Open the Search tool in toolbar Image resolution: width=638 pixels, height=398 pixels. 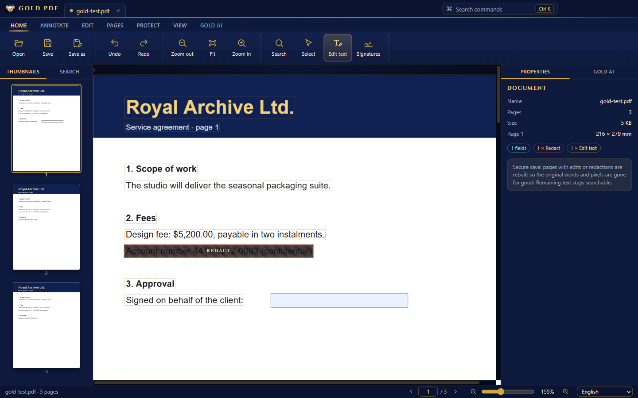279,48
